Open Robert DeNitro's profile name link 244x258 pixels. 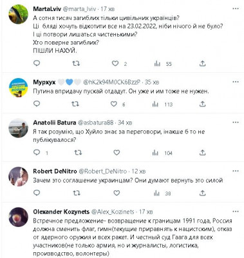[x=55, y=172]
